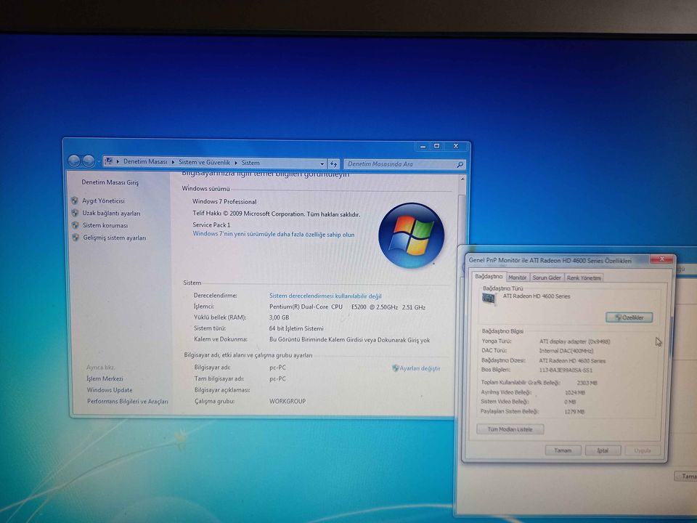This screenshot has width=697, height=523.
Task: Click Sistem derecelendirmesi kullanılabilir değil link
Action: (x=325, y=296)
